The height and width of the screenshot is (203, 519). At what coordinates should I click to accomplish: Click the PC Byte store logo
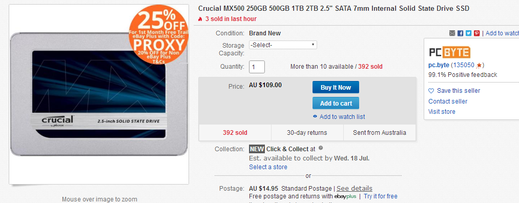[x=449, y=52]
